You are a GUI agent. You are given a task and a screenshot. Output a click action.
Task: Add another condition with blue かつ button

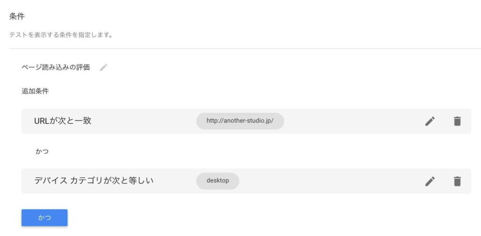click(45, 218)
